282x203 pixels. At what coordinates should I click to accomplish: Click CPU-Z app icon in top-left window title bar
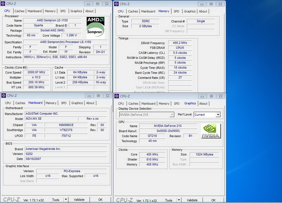[3, 4]
